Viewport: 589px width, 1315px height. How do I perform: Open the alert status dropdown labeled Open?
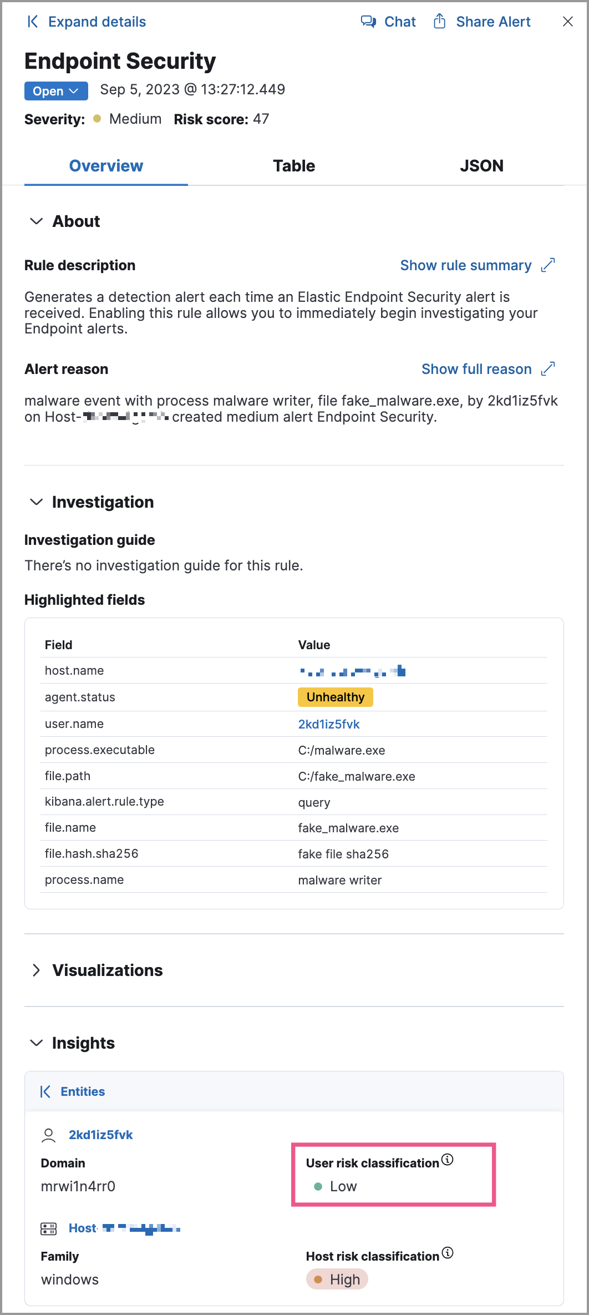click(55, 90)
